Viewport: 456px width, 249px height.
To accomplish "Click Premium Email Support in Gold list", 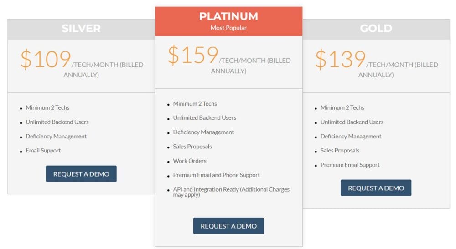I will [350, 165].
